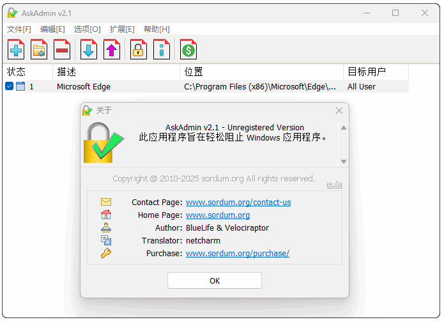
Task: Click the All User cell
Action: [x=362, y=87]
